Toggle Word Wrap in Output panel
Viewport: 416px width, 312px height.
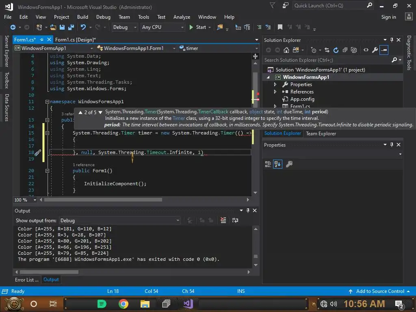click(x=235, y=220)
